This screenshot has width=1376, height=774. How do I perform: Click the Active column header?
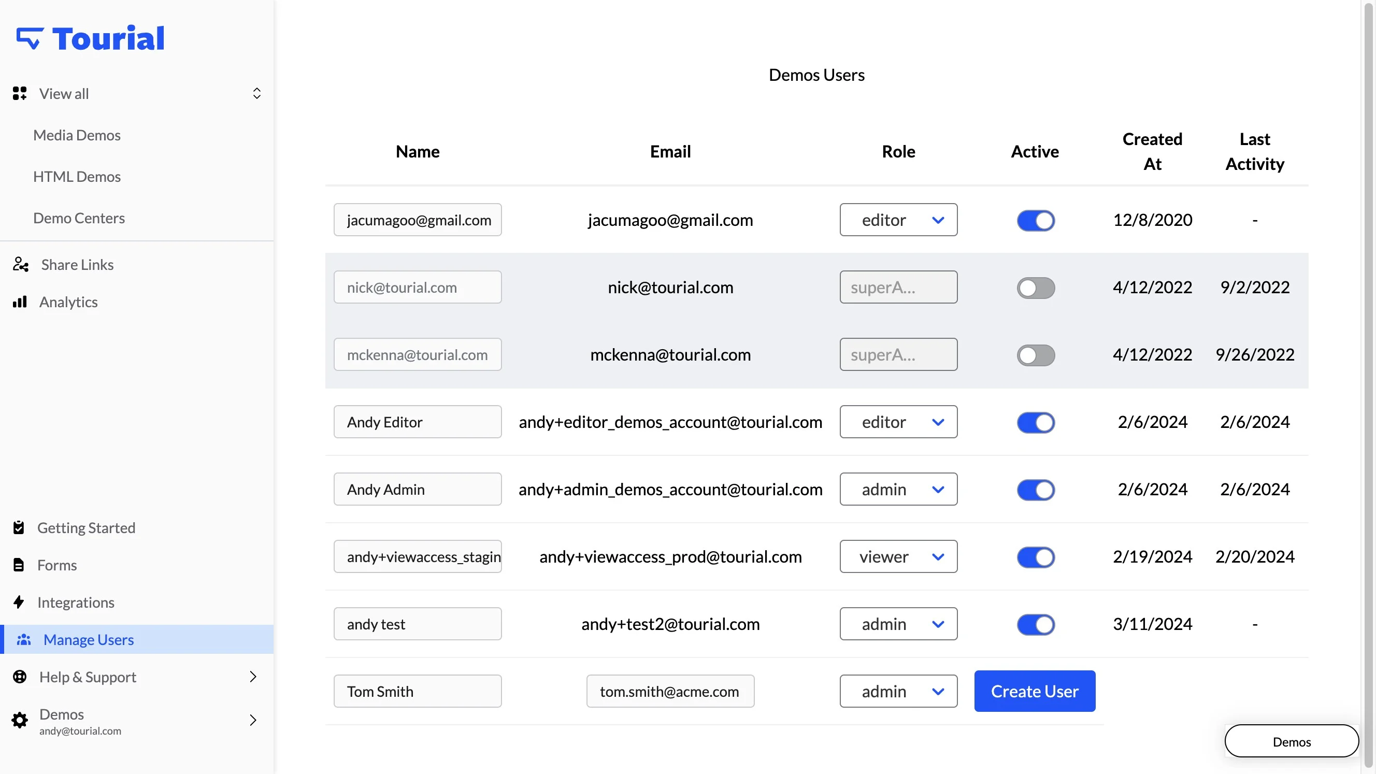1035,152
